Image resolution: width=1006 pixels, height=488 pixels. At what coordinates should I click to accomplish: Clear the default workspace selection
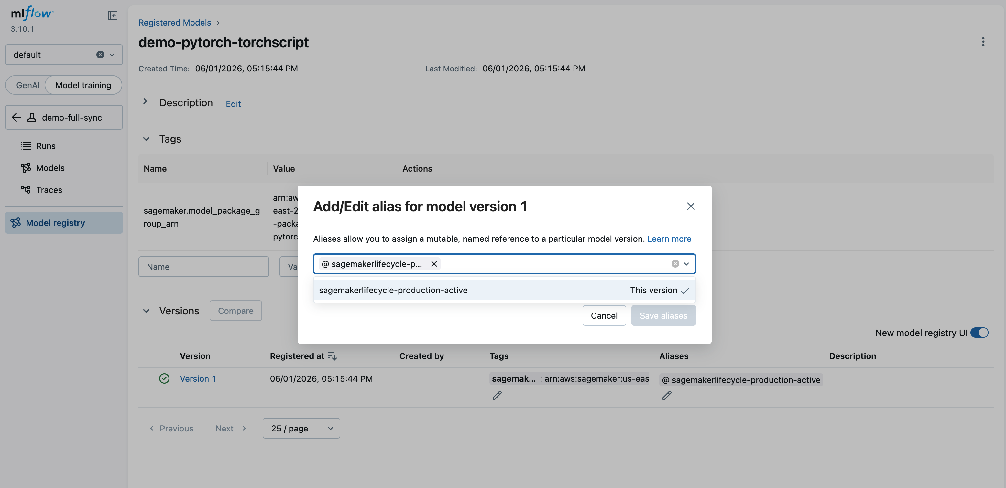pyautogui.click(x=100, y=55)
